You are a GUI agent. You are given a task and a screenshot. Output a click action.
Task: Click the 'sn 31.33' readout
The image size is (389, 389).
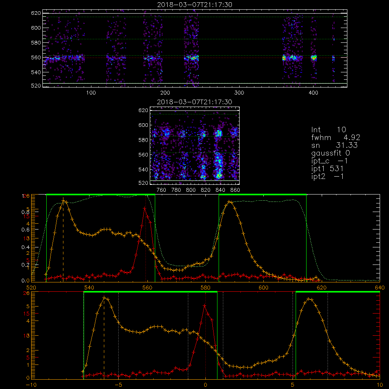click(x=335, y=145)
